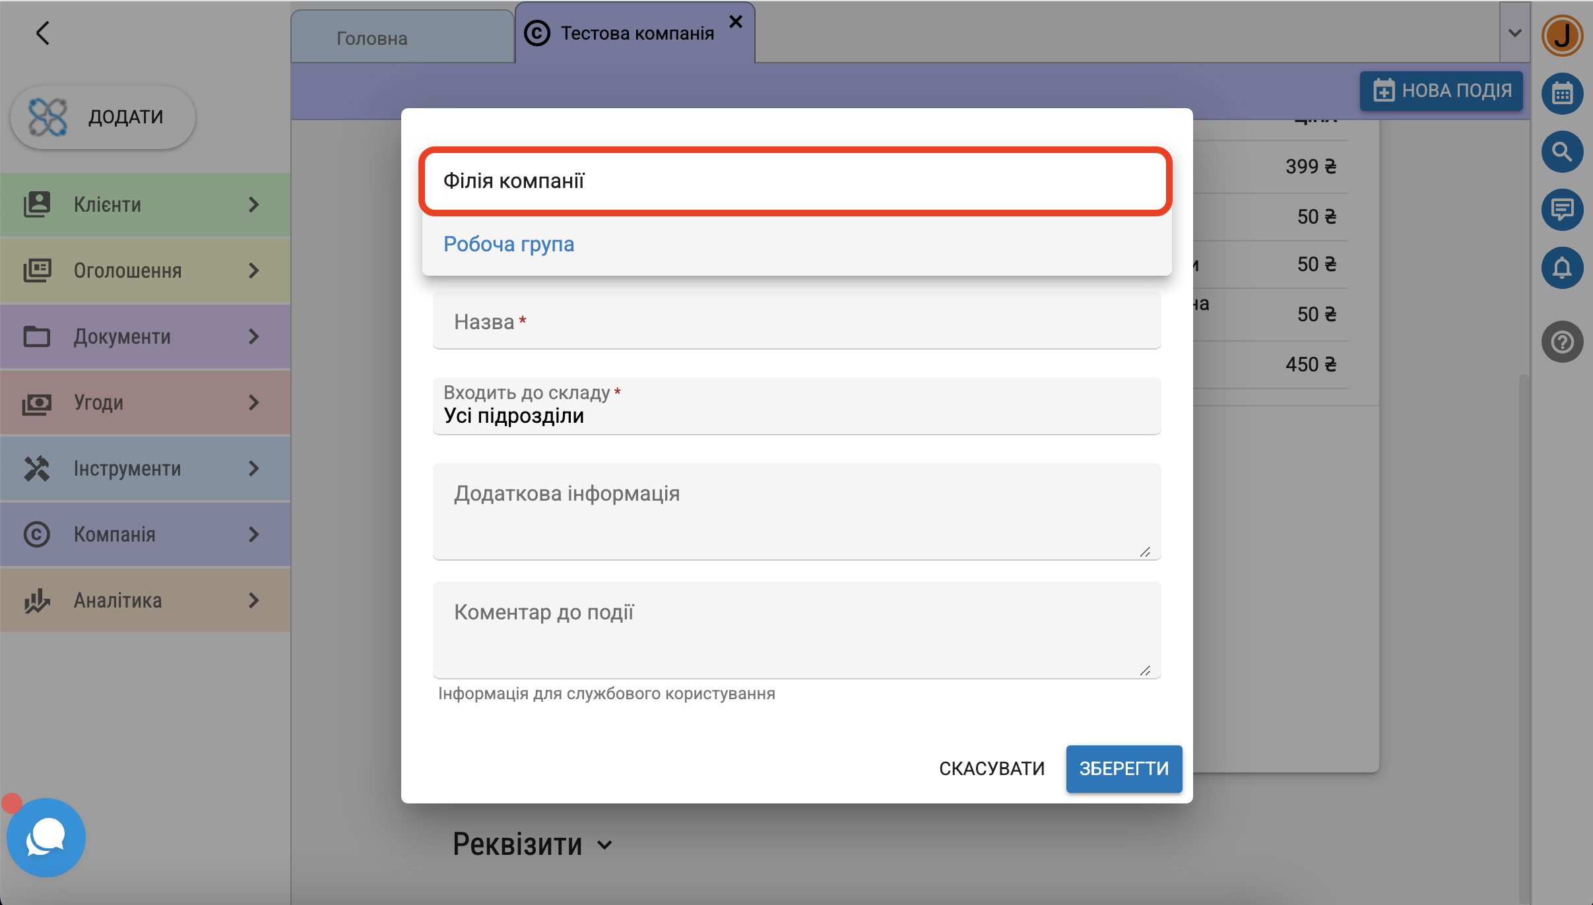Switch to the Головна tab
Image resolution: width=1593 pixels, height=905 pixels.
pyautogui.click(x=372, y=38)
